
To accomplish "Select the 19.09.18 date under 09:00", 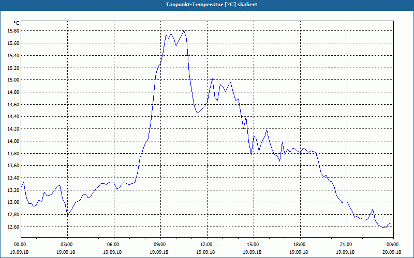I will click(x=159, y=252).
